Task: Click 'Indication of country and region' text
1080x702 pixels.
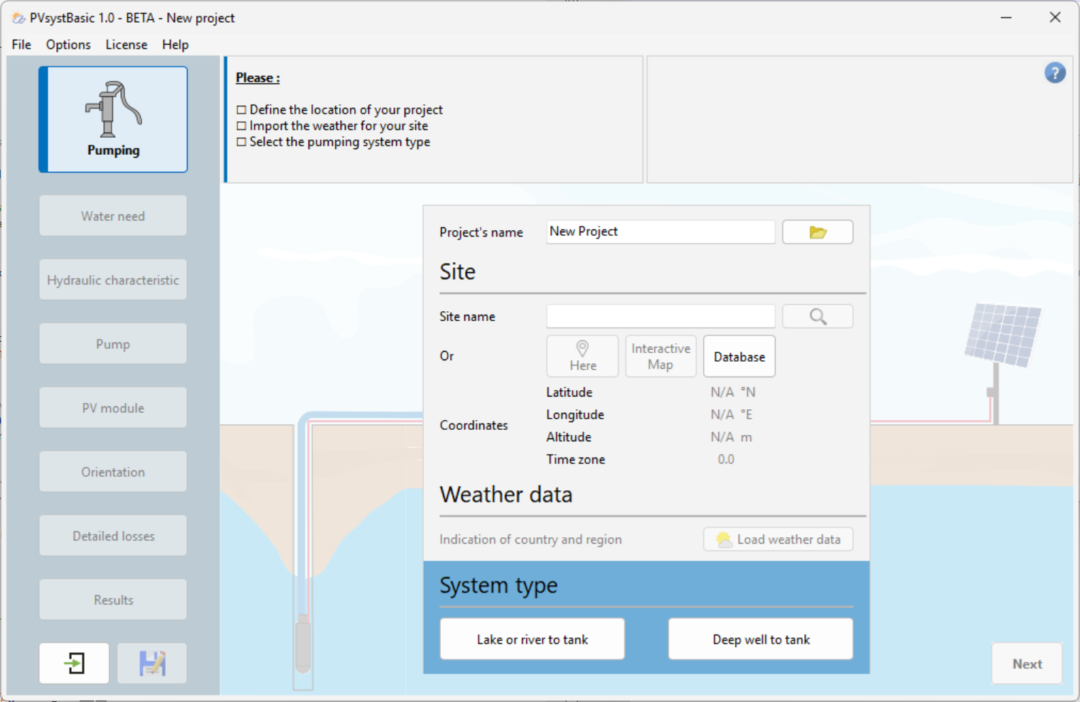Action: point(530,539)
